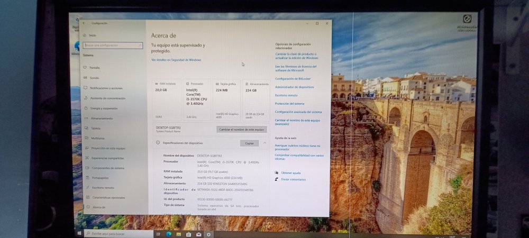Screen dimensions: 529x238
Task: Select Energía y suspensión icon
Action: (x=86, y=108)
